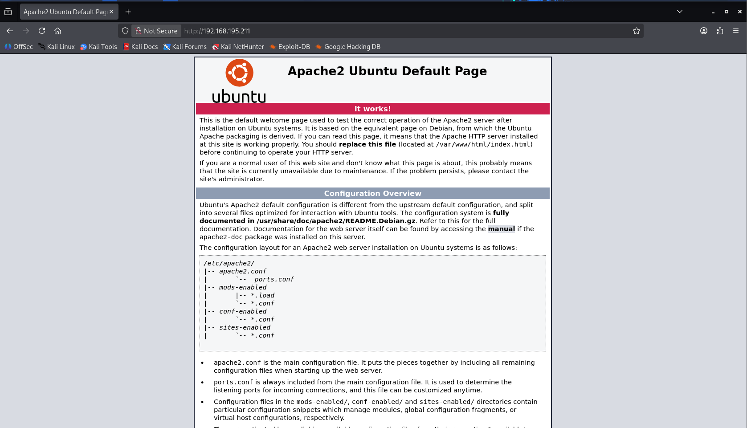This screenshot has height=428, width=747.
Task: Reload the current page
Action: [x=42, y=31]
